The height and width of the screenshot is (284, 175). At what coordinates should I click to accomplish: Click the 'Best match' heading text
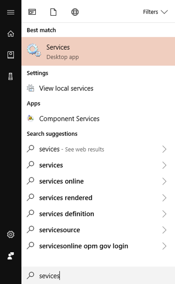pos(41,30)
